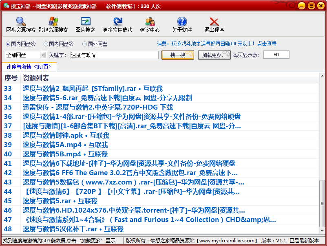
Task: Click the scrollbar down arrow
Action: (x=322, y=231)
